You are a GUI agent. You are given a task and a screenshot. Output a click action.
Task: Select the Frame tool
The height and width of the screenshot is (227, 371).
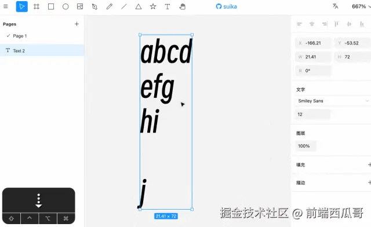[x=37, y=6]
